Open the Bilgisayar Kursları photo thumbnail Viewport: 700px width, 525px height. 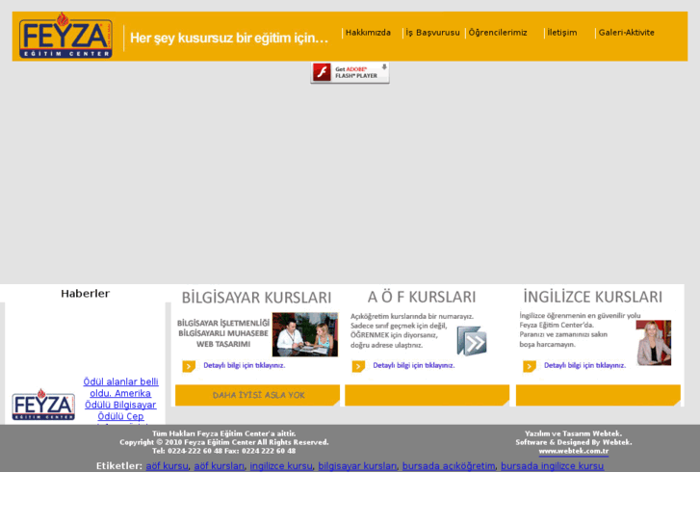305,334
